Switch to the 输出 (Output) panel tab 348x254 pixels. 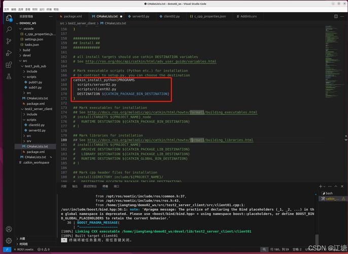click(x=75, y=186)
